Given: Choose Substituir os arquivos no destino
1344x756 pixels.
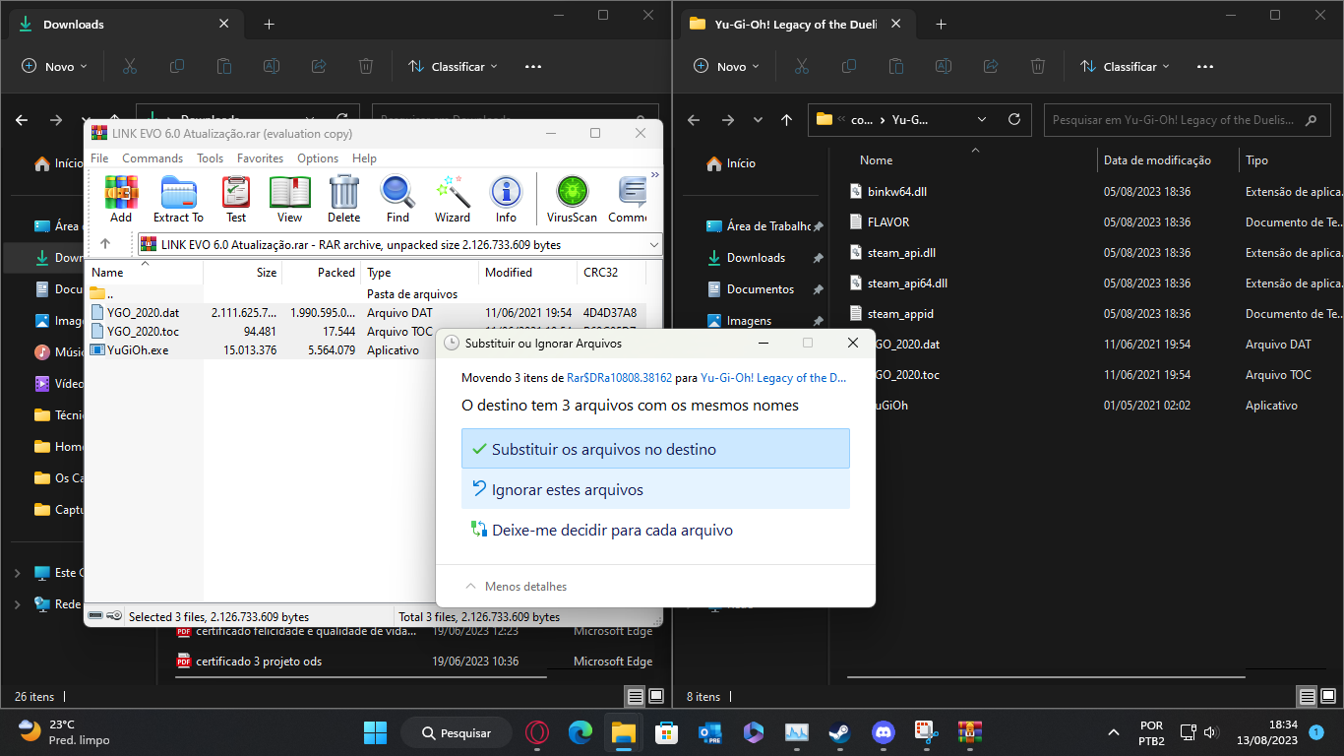Looking at the screenshot, I should pos(655,449).
